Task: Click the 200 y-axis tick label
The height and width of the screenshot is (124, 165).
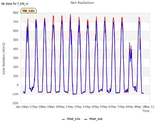Action: click(x=16, y=67)
